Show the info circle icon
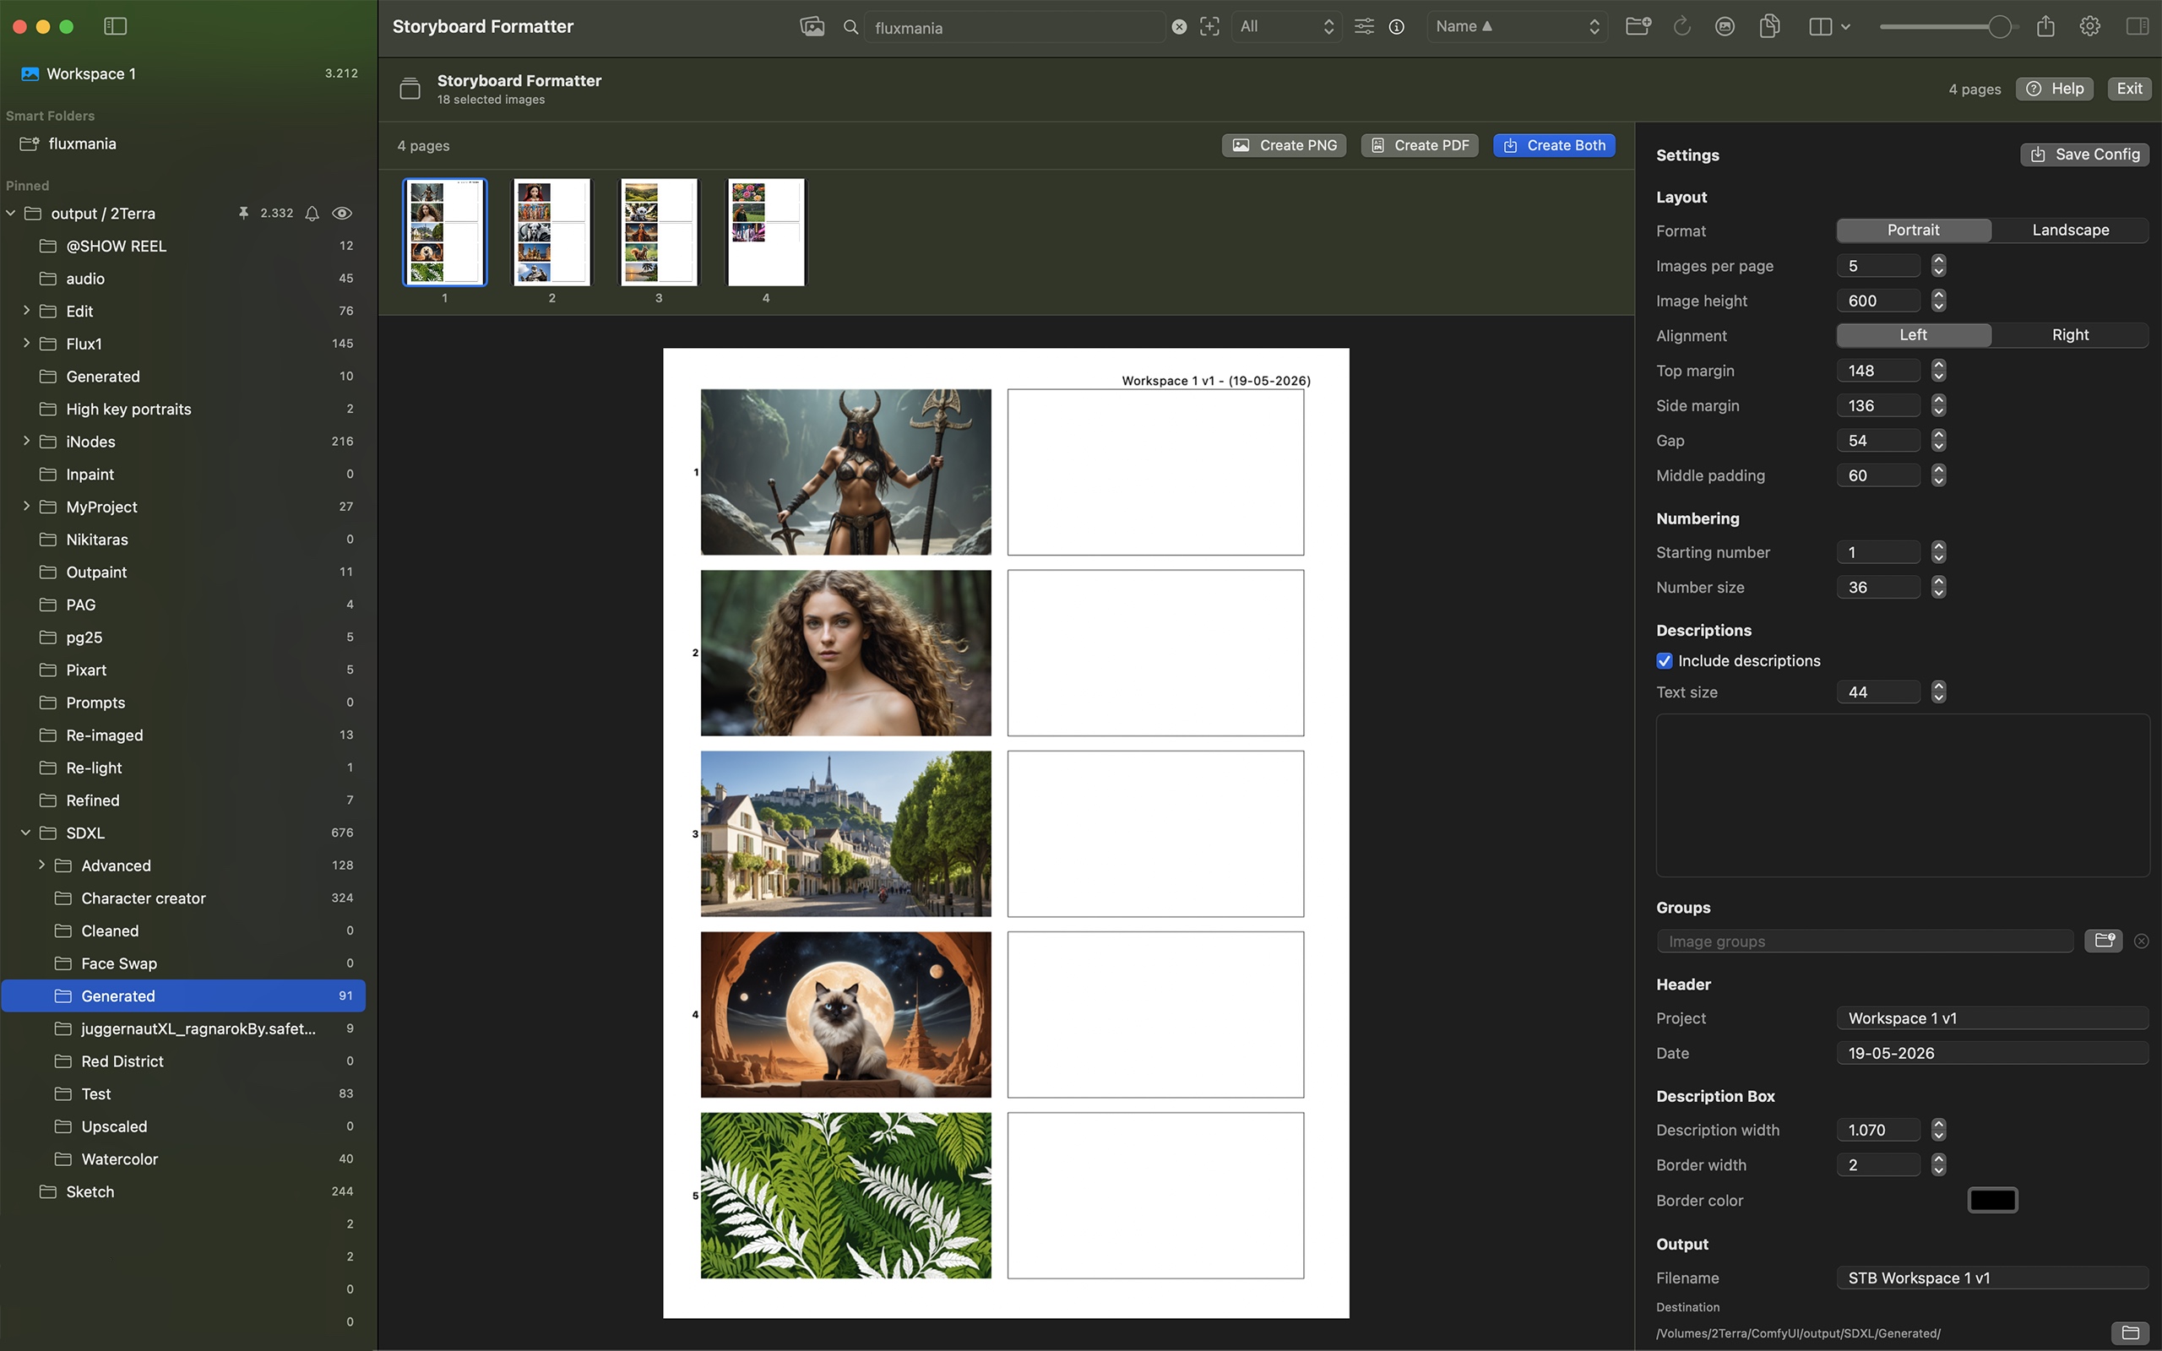 pos(1396,27)
